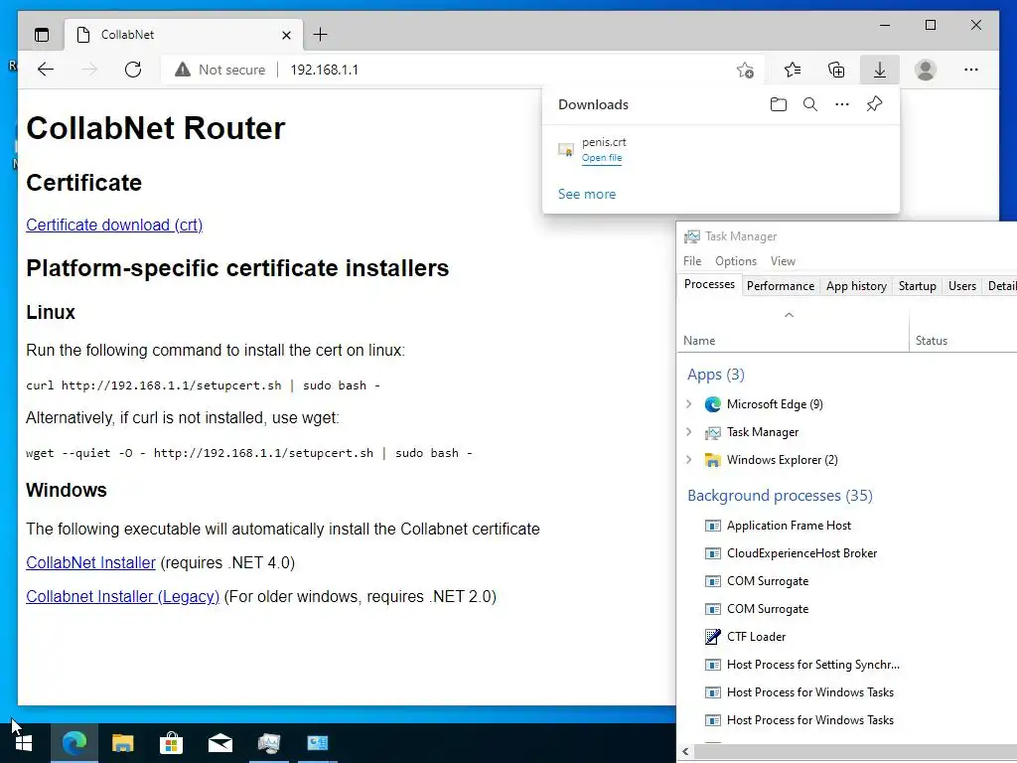Open File Explorer from the taskbar
1017x763 pixels.
pyautogui.click(x=122, y=743)
